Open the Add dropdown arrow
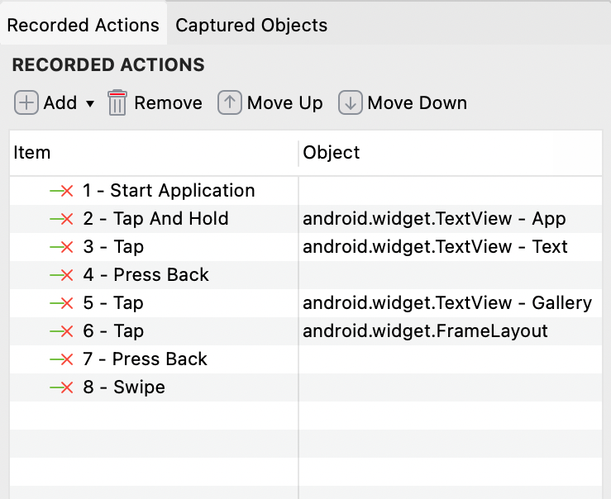The width and height of the screenshot is (611, 499). (90, 104)
